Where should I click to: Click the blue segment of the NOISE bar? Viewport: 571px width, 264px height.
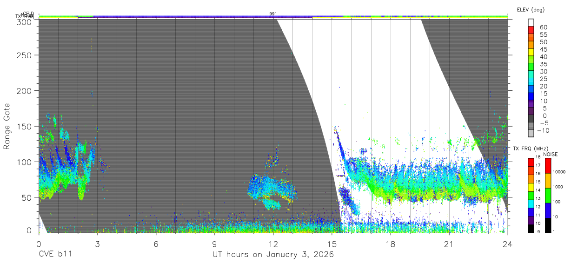point(548,210)
